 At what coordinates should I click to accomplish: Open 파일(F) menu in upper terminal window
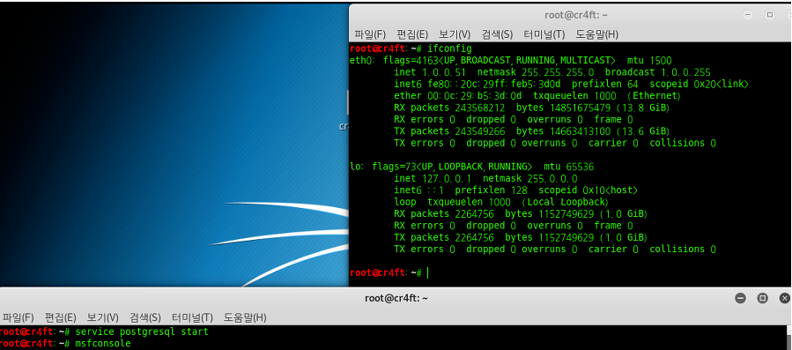(x=370, y=34)
